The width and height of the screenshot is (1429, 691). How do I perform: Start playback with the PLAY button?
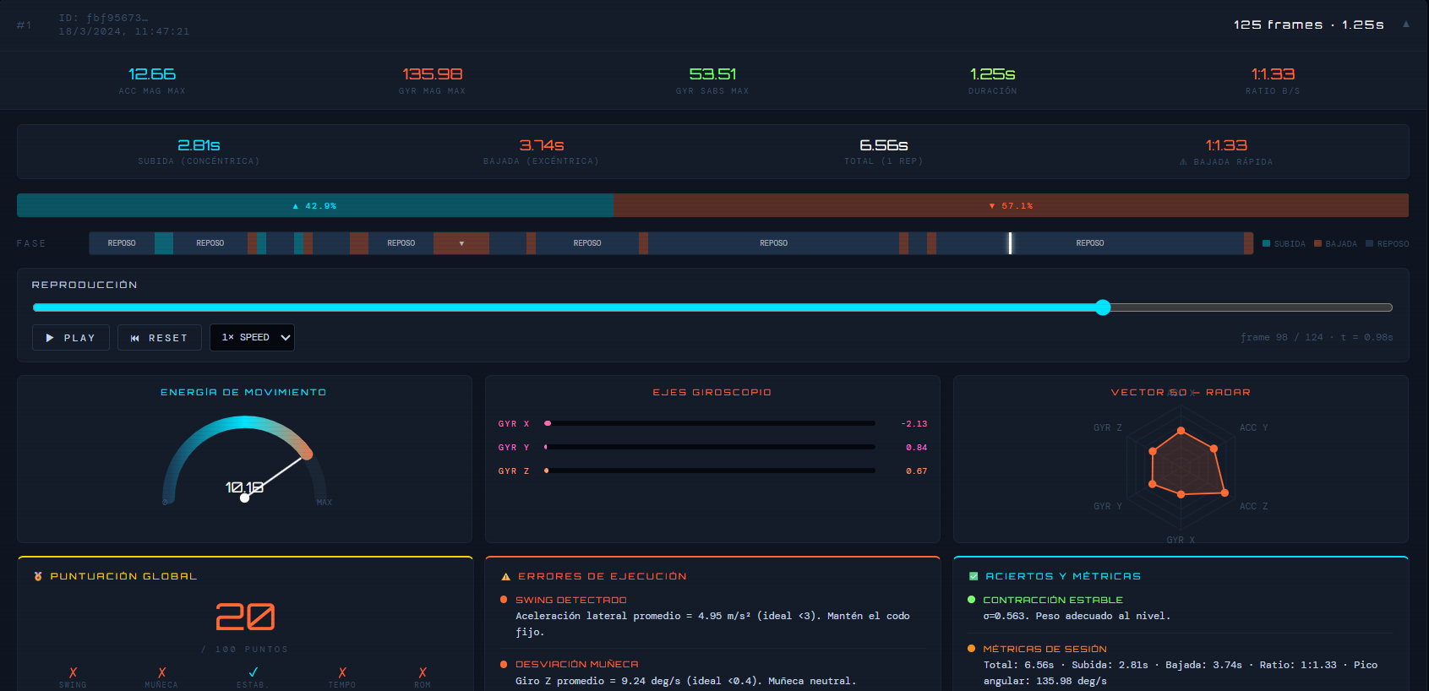71,337
